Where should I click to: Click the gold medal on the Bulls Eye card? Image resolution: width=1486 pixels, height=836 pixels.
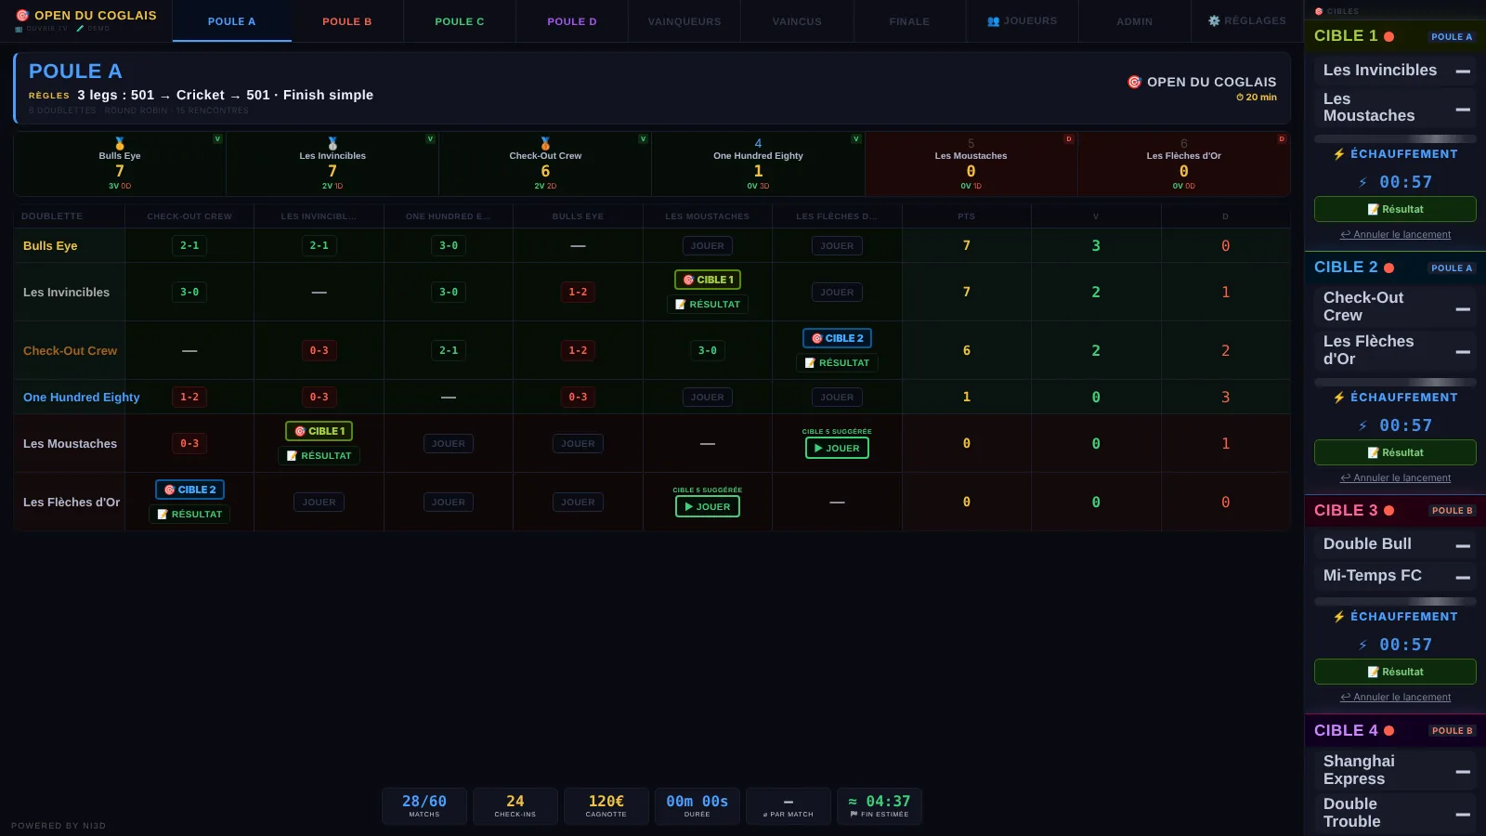tap(120, 143)
